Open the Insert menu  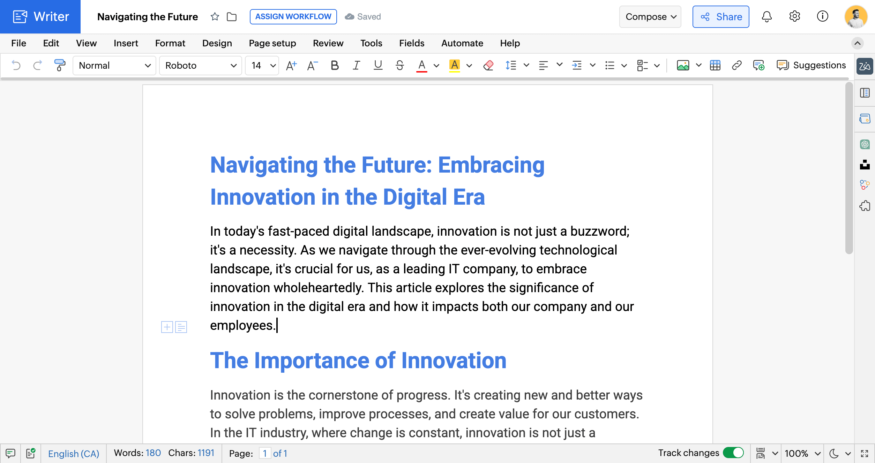(x=126, y=43)
